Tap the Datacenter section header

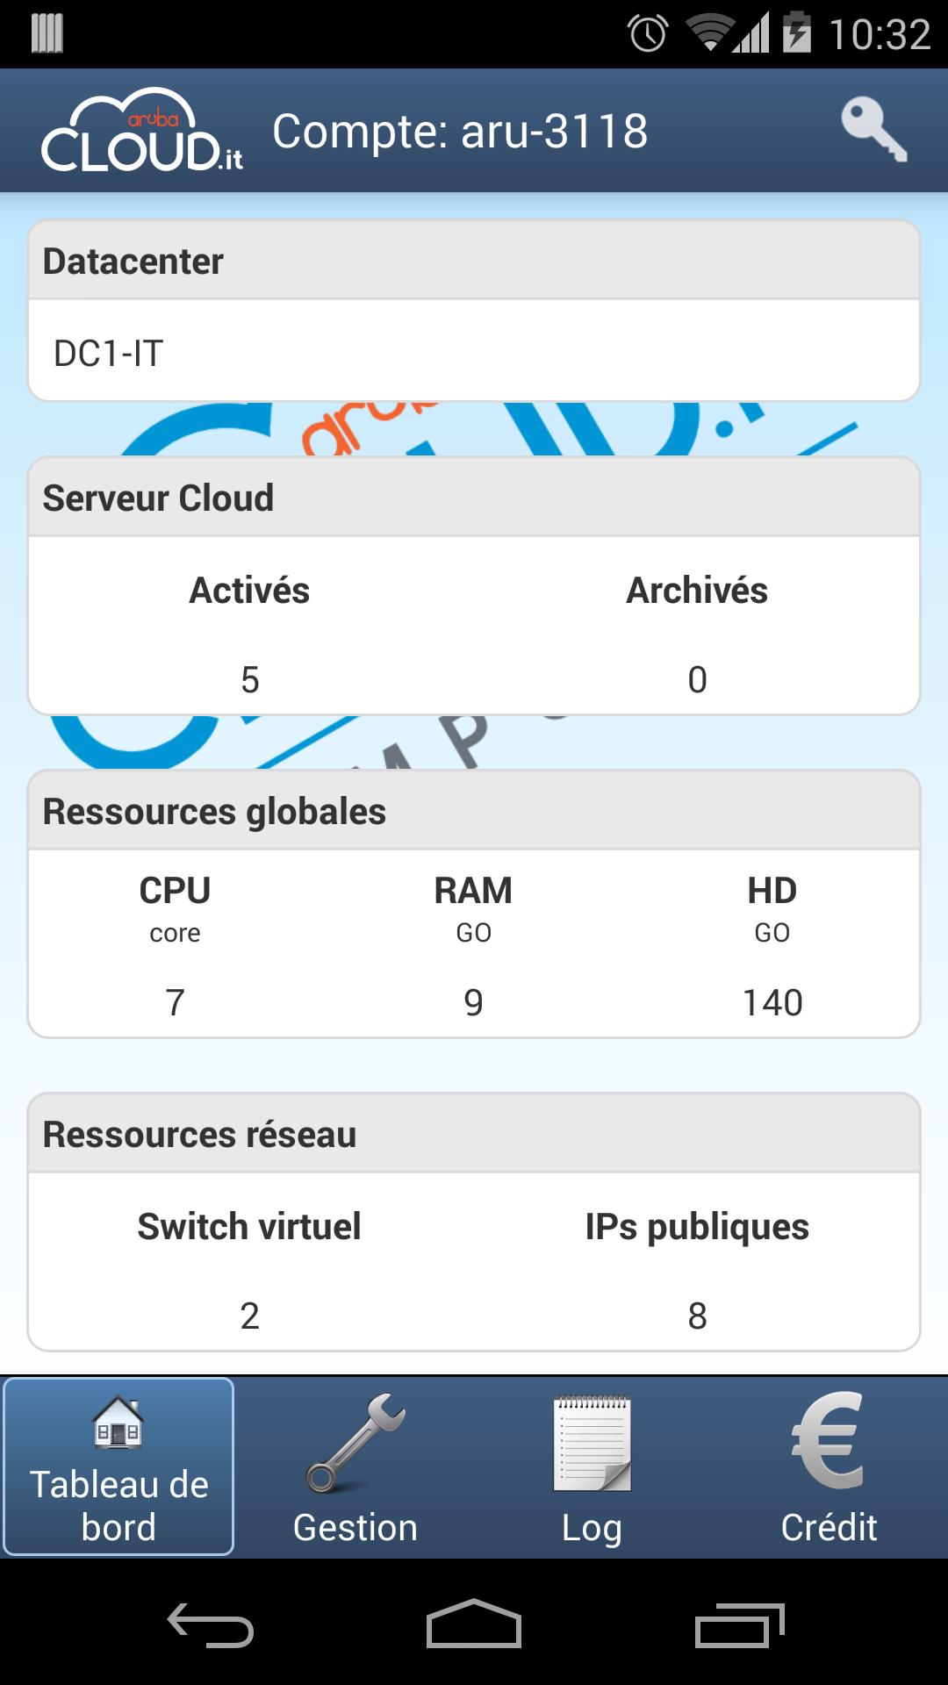(x=474, y=261)
